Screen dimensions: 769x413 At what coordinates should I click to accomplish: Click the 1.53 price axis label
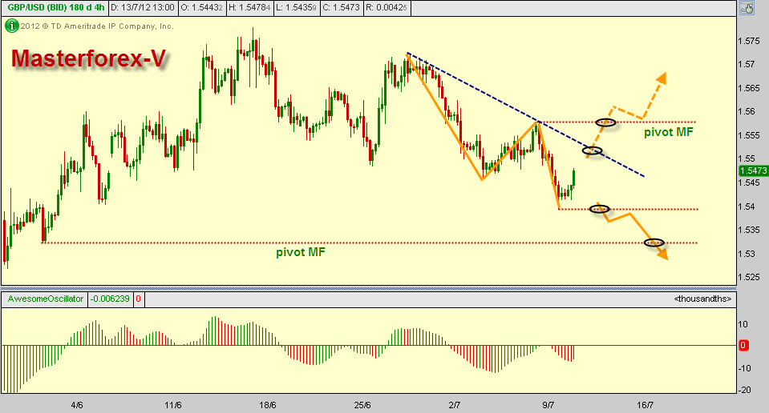click(x=747, y=254)
